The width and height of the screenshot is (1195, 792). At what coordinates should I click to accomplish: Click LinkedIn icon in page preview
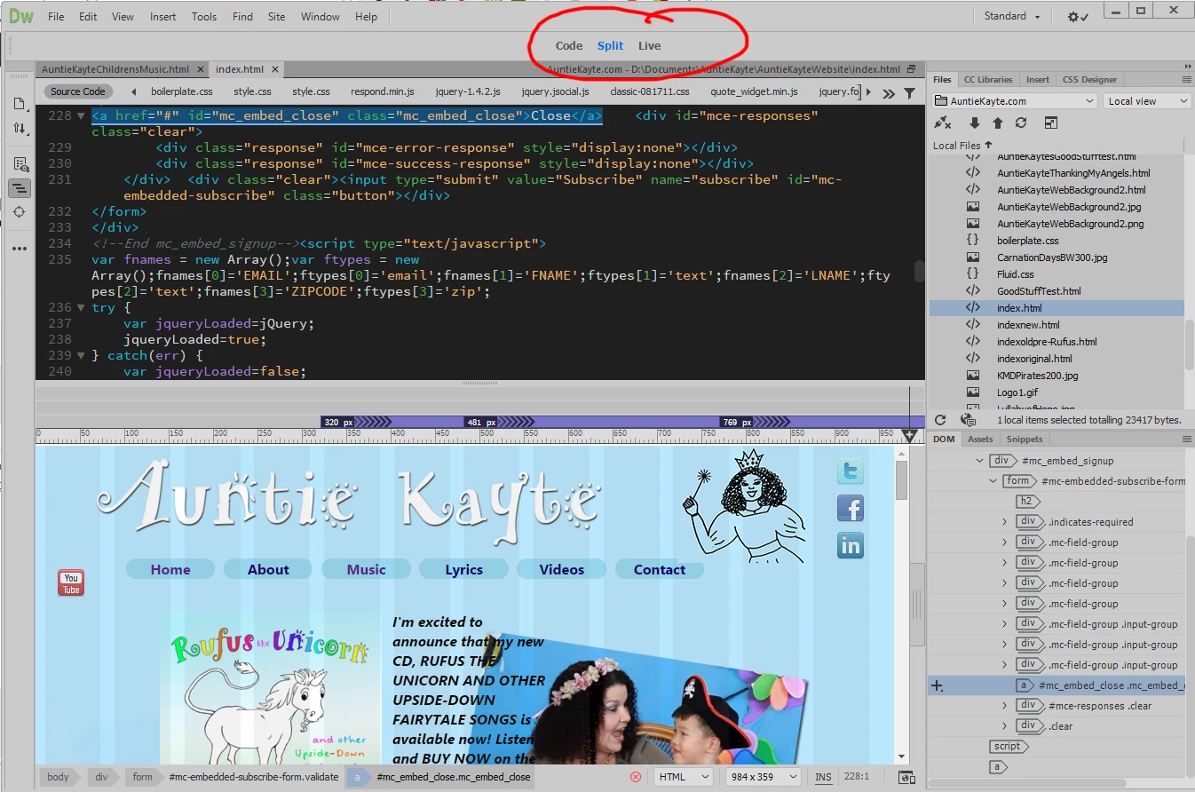pyautogui.click(x=850, y=545)
